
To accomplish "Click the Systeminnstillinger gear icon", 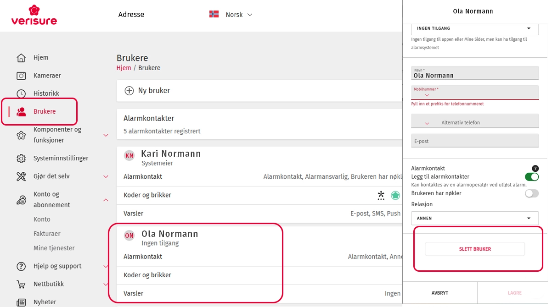I will 21,159.
